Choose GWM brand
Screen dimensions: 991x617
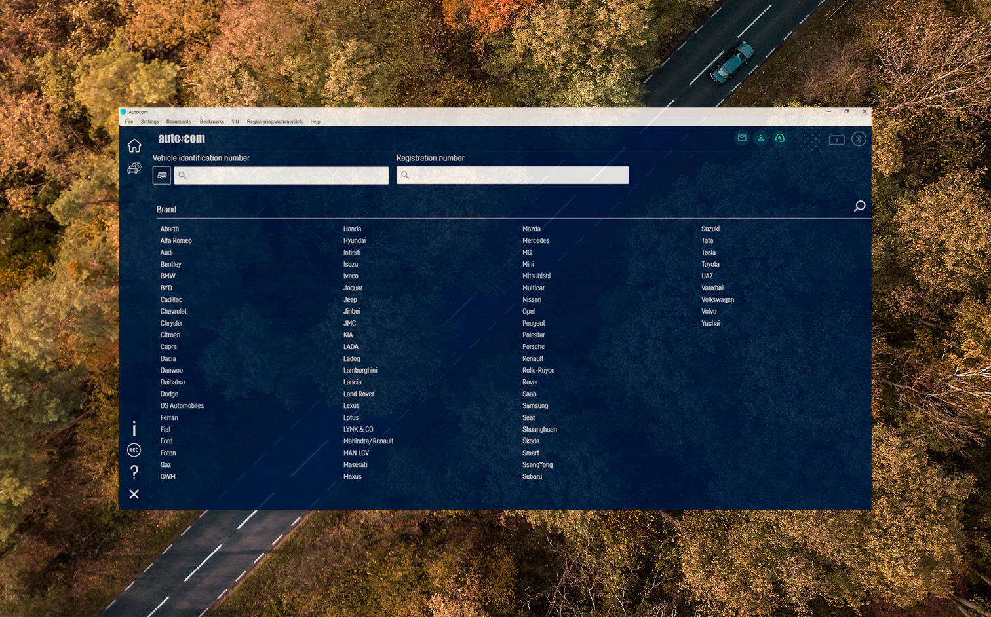(x=168, y=477)
